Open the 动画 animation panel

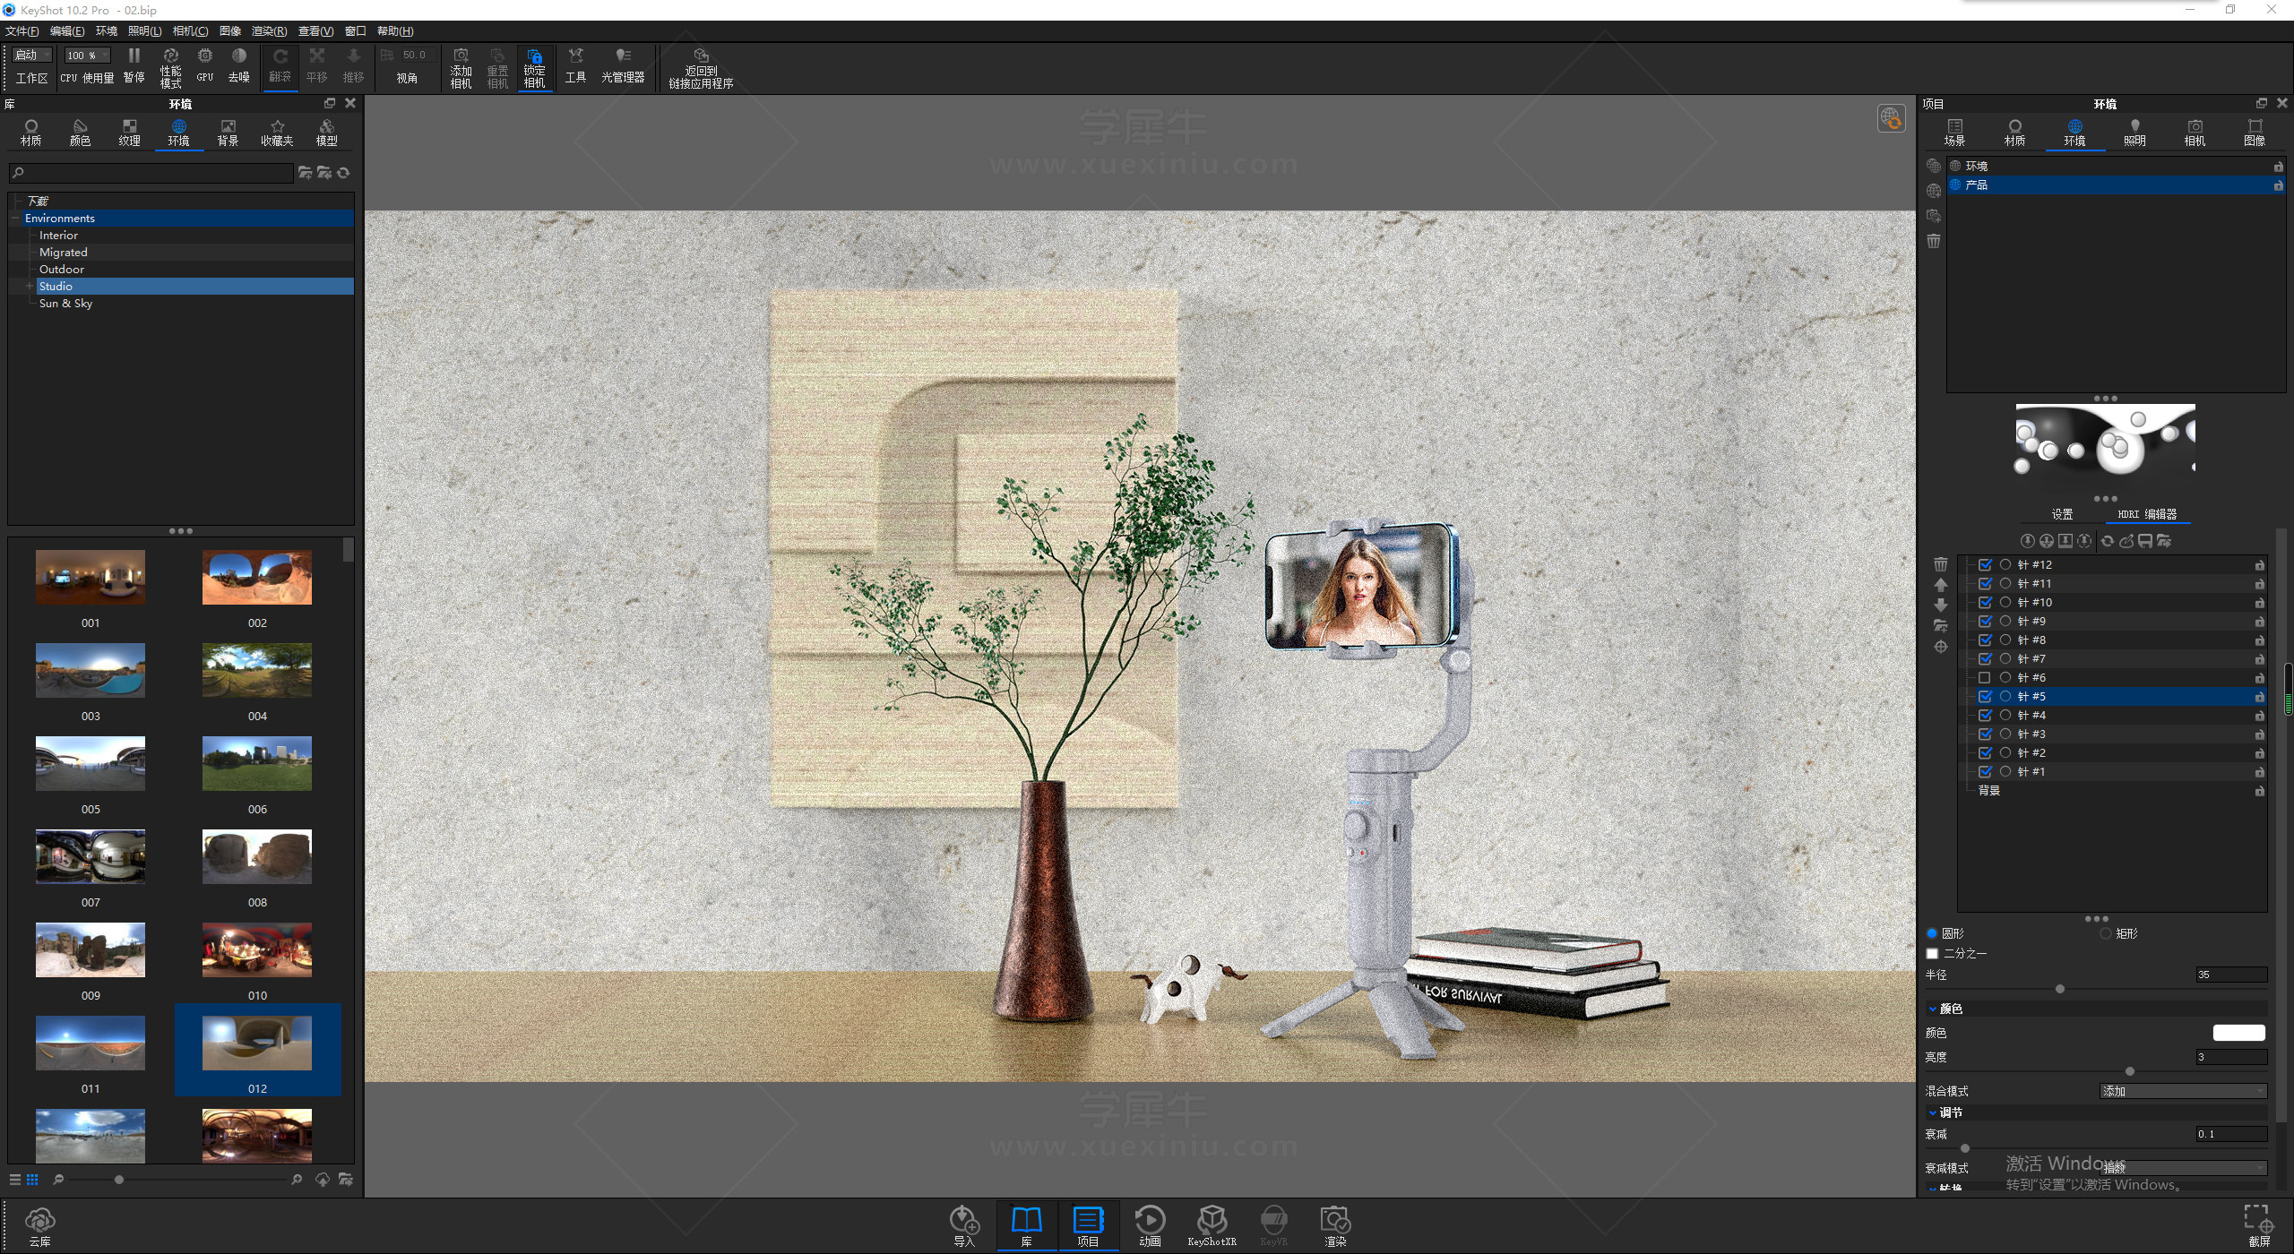(x=1150, y=1226)
